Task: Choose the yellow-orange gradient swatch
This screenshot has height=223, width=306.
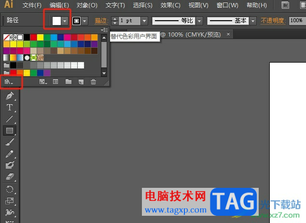Action: click(x=13, y=58)
